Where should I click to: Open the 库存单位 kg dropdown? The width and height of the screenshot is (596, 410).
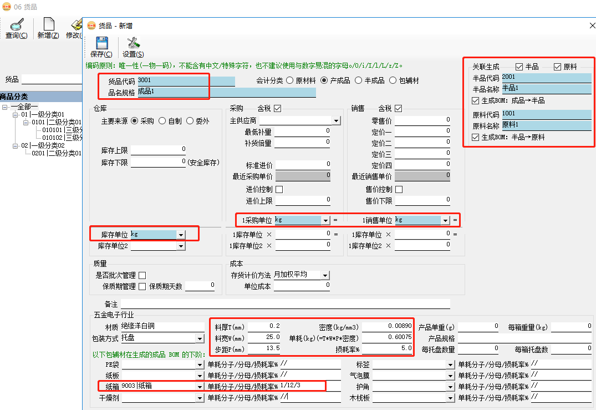point(181,234)
